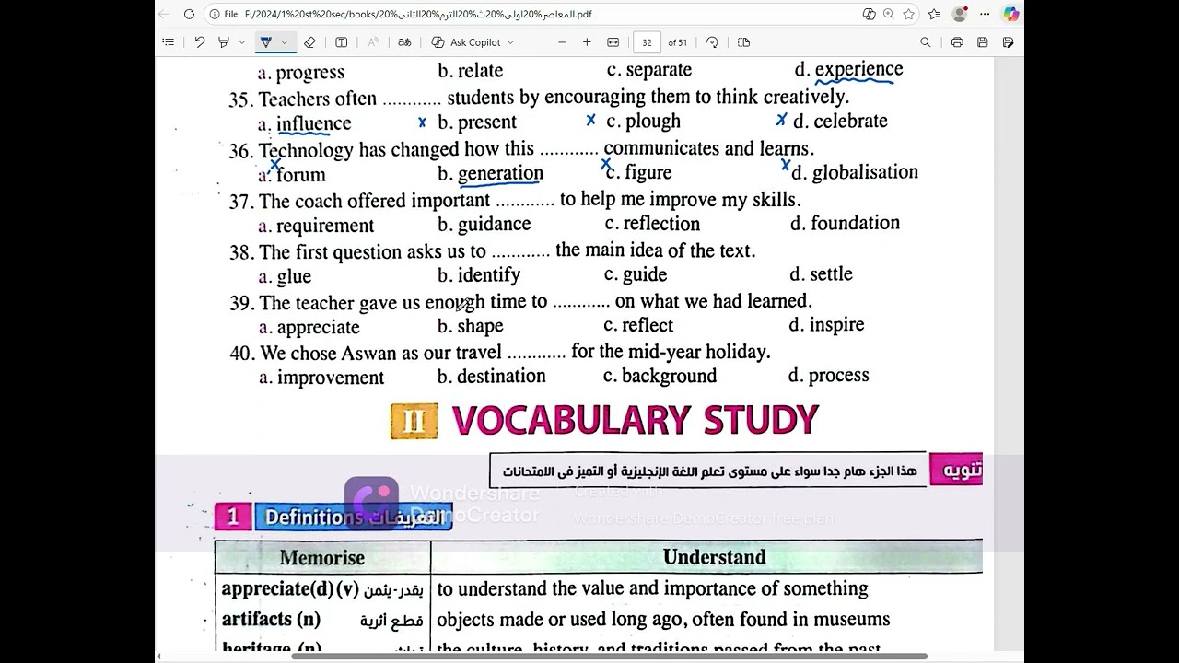
Task: Open the draw pen options dropdown
Action: [284, 42]
